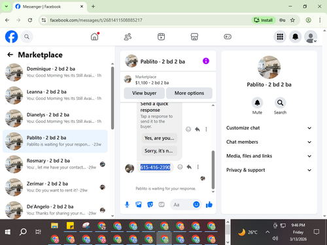Screen dimensions: 327x245
Task: Open more options for 615-416-2390 message
Action: tap(198, 167)
